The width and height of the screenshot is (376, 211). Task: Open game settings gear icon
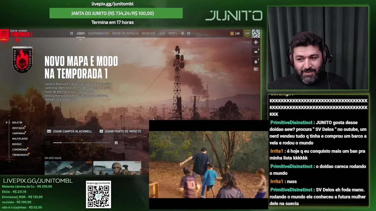(x=182, y=33)
